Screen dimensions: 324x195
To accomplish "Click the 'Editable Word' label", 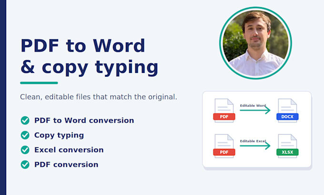I will [x=253, y=105].
